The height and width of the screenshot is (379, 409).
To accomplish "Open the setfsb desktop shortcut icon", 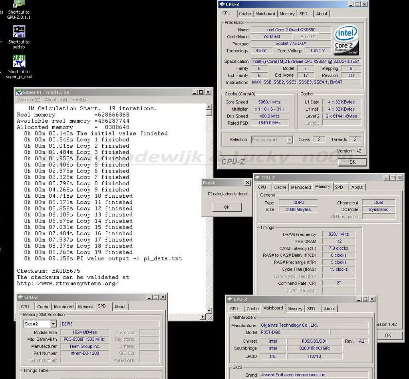I will click(19, 32).
